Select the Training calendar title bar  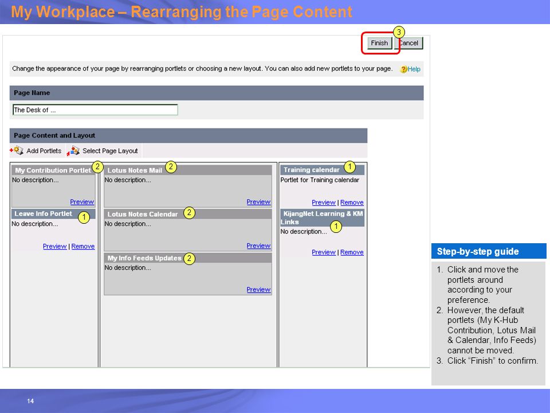tap(323, 170)
